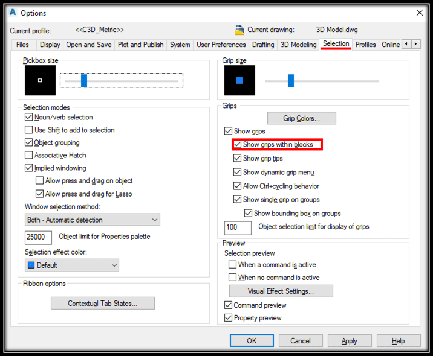This screenshot has width=433, height=356.
Task: Toggle Command preview checkbox
Action: coord(228,305)
